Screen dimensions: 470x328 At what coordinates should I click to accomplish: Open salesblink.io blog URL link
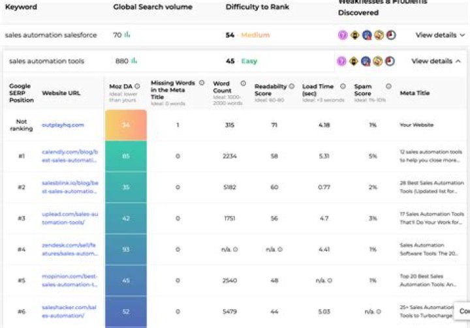tap(70, 187)
